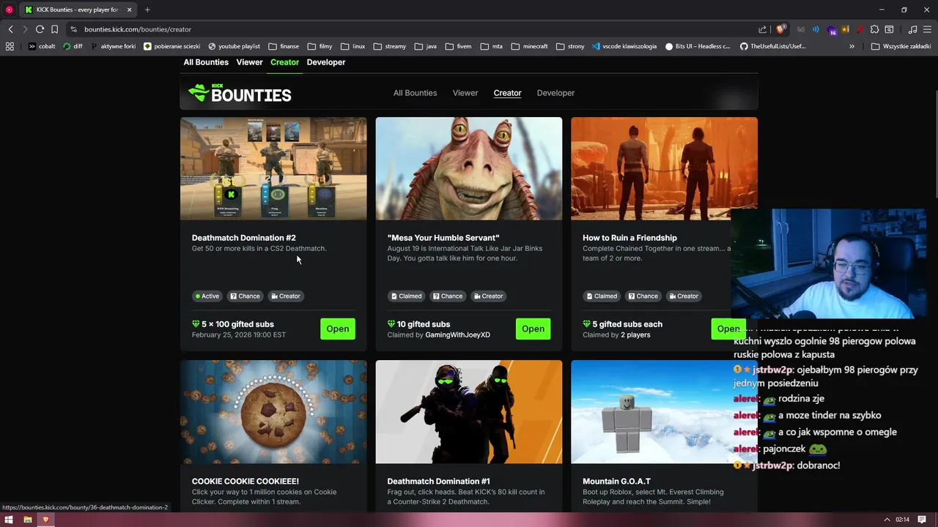Open the cobalt bookmark
This screenshot has width=938, height=527.
point(41,46)
